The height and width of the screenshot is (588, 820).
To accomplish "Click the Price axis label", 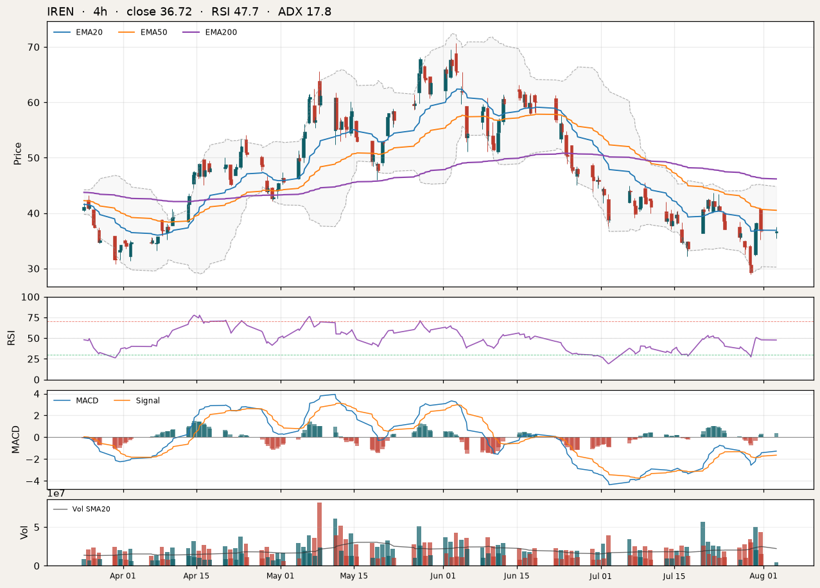I will (x=18, y=154).
